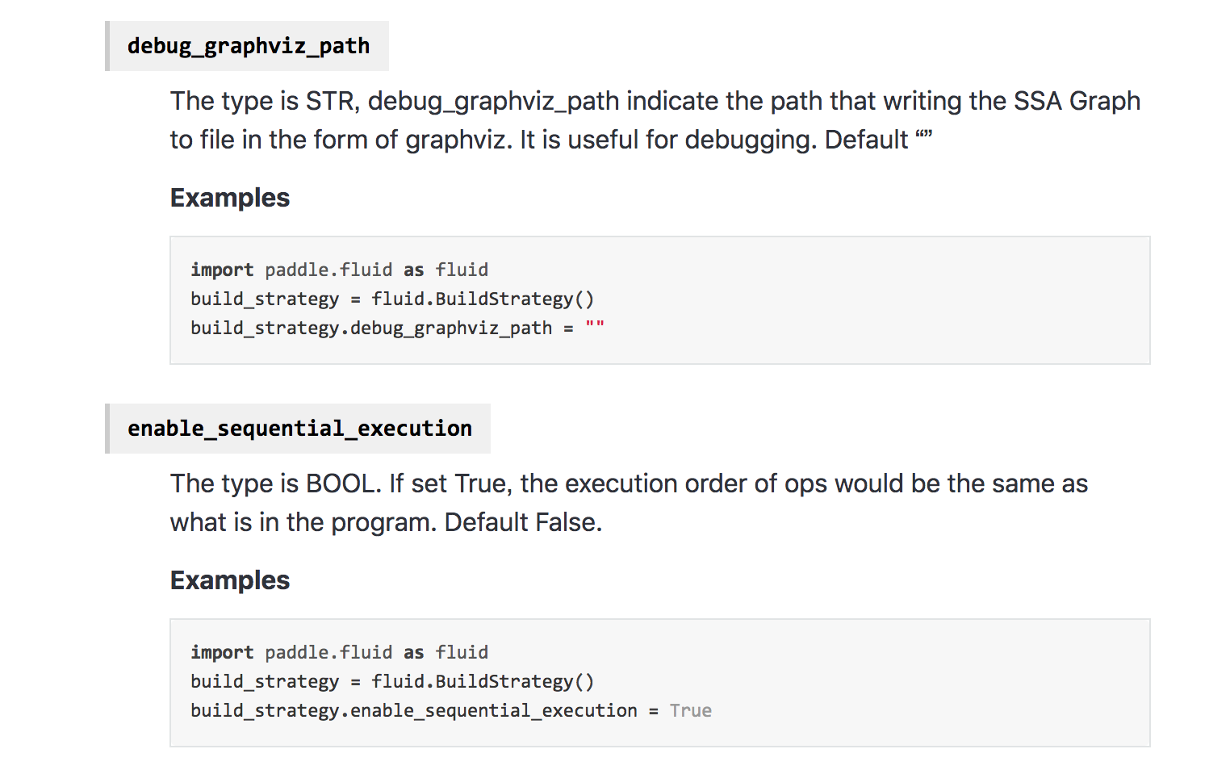This screenshot has width=1209, height=770.
Task: Click the 'The type is STR' description paragraph
Action: point(655,120)
